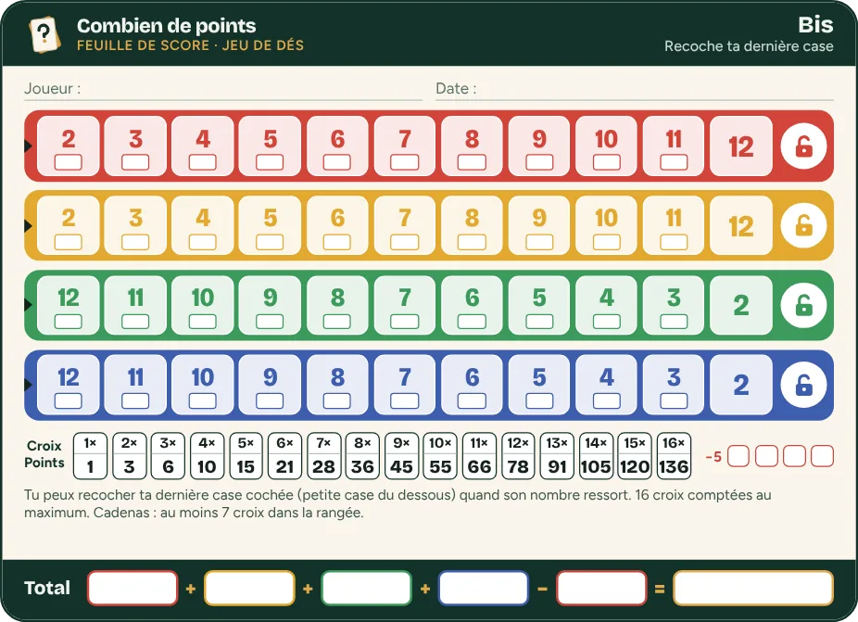This screenshot has height=622, width=858.
Task: Mark the green 2 cell
Action: pyautogui.click(x=741, y=306)
